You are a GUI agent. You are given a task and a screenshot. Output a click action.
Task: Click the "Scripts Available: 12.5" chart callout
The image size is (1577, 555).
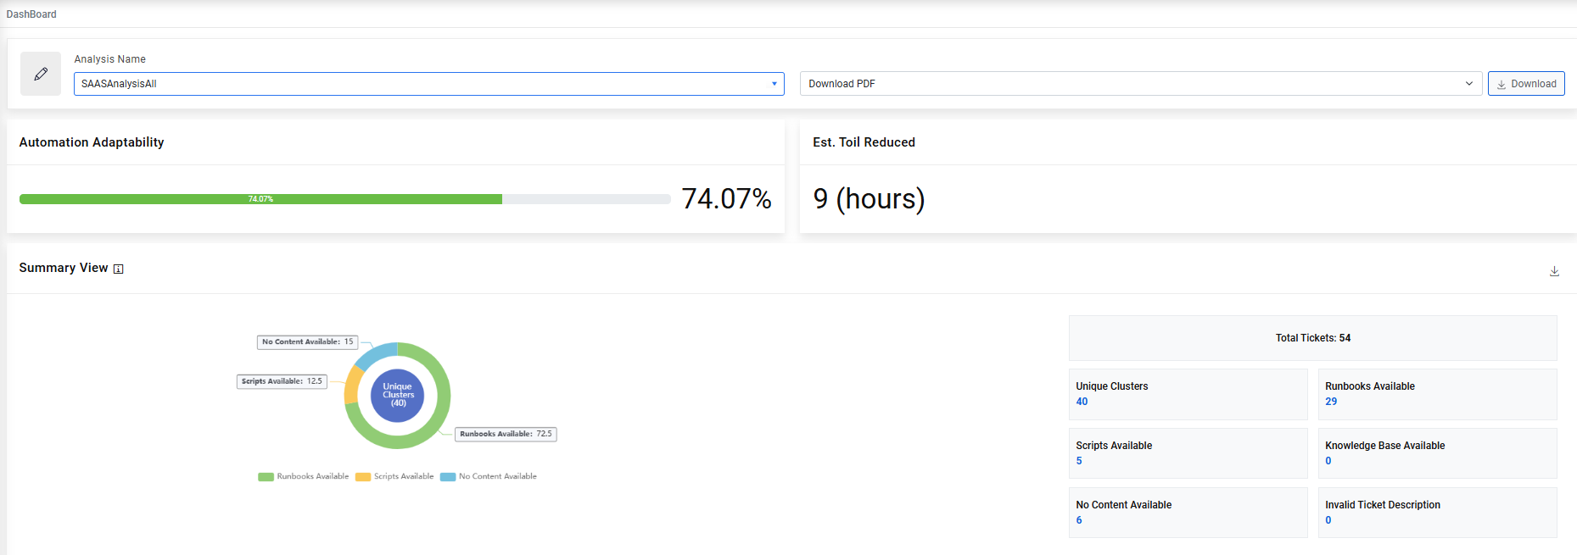282,381
